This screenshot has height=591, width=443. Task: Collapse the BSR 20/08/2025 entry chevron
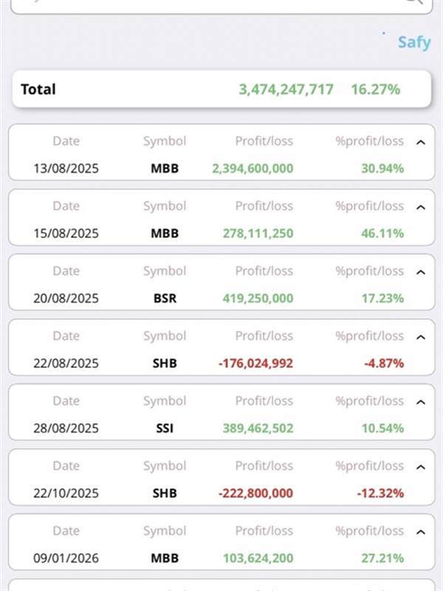click(421, 272)
